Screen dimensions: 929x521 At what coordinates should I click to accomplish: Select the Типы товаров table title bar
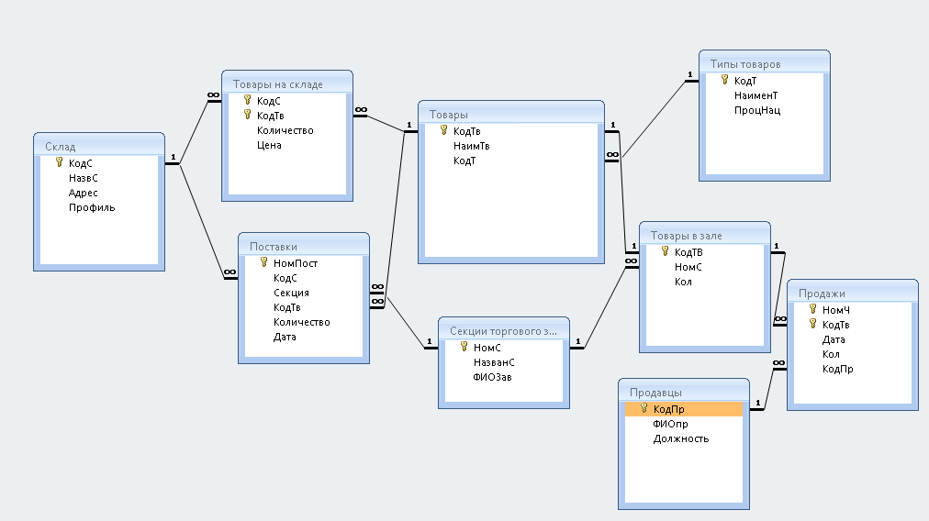pos(765,63)
